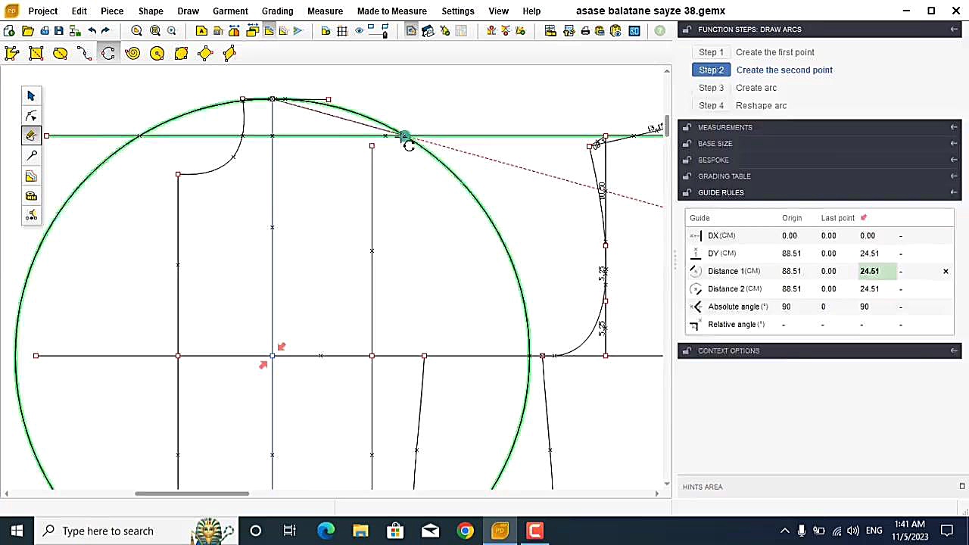Open the Settings menu

[457, 11]
